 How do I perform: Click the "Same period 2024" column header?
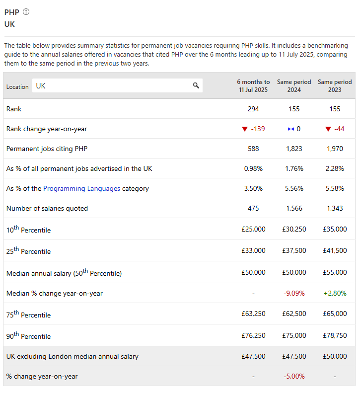(x=294, y=86)
